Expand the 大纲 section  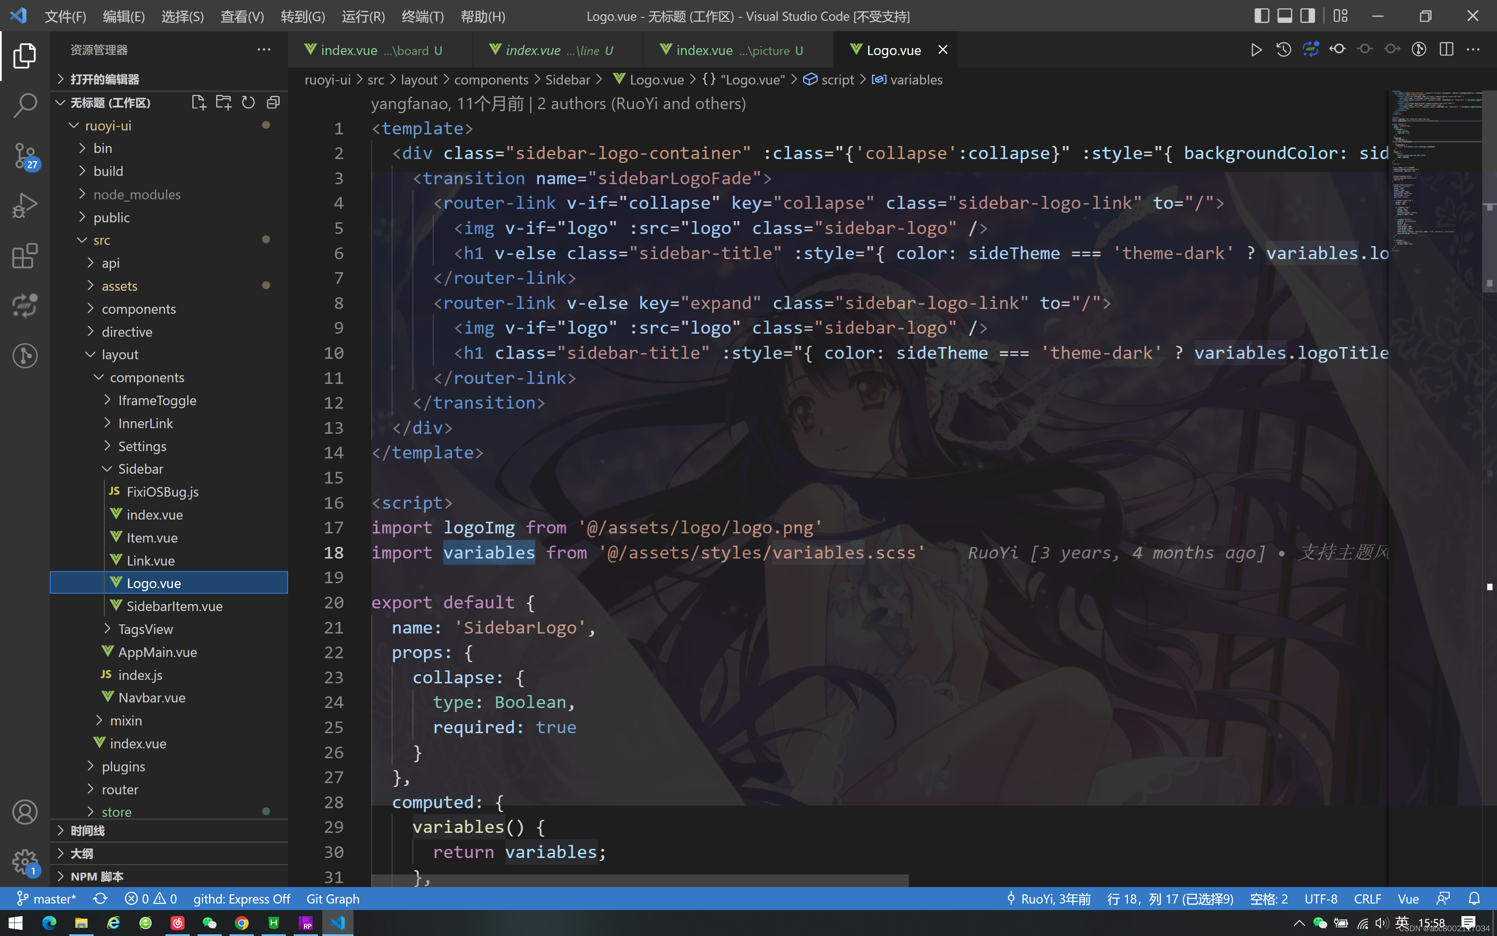pyautogui.click(x=168, y=853)
